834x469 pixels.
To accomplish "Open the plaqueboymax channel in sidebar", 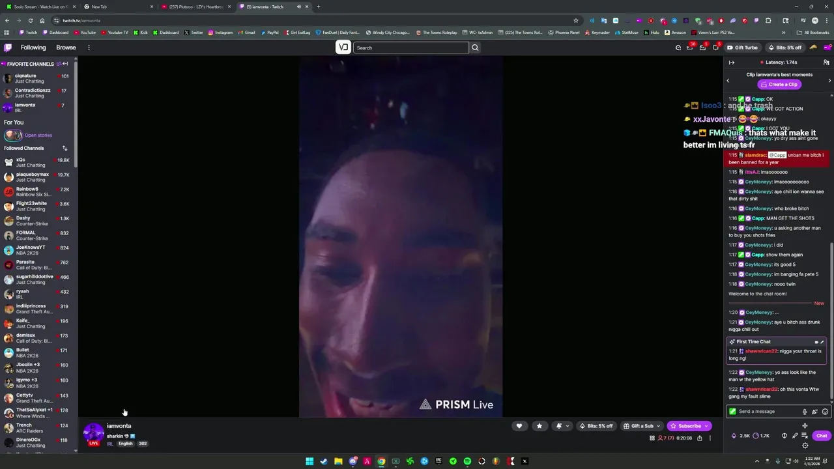I will 38,177.
